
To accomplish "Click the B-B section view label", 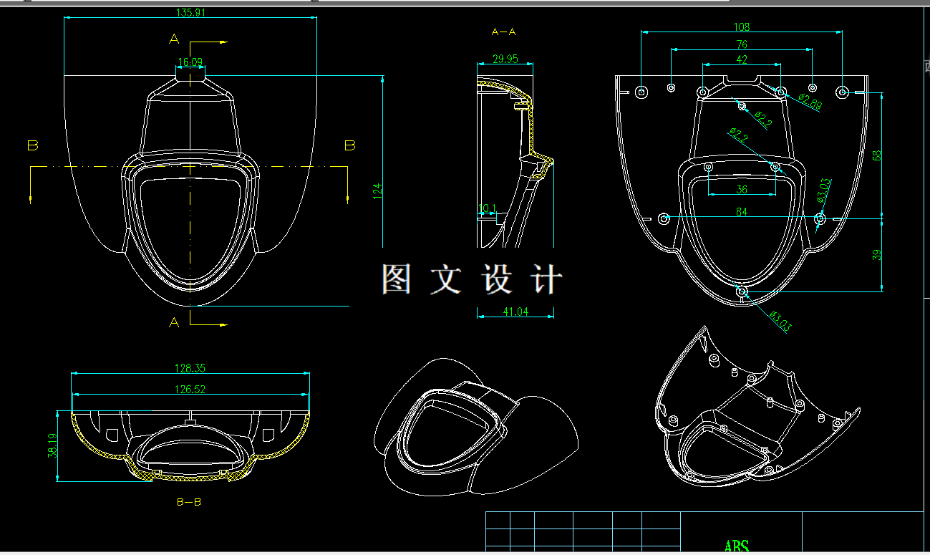I will tap(189, 502).
